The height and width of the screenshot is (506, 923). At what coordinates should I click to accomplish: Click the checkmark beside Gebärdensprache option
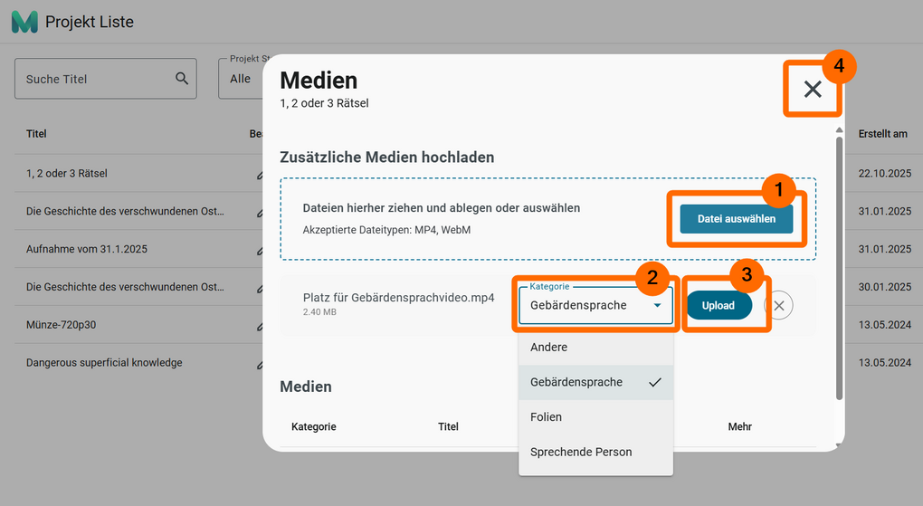[x=655, y=382]
